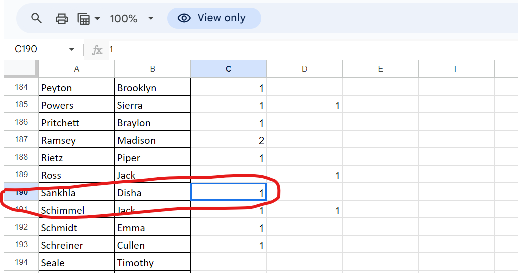Select column A header

click(x=76, y=69)
